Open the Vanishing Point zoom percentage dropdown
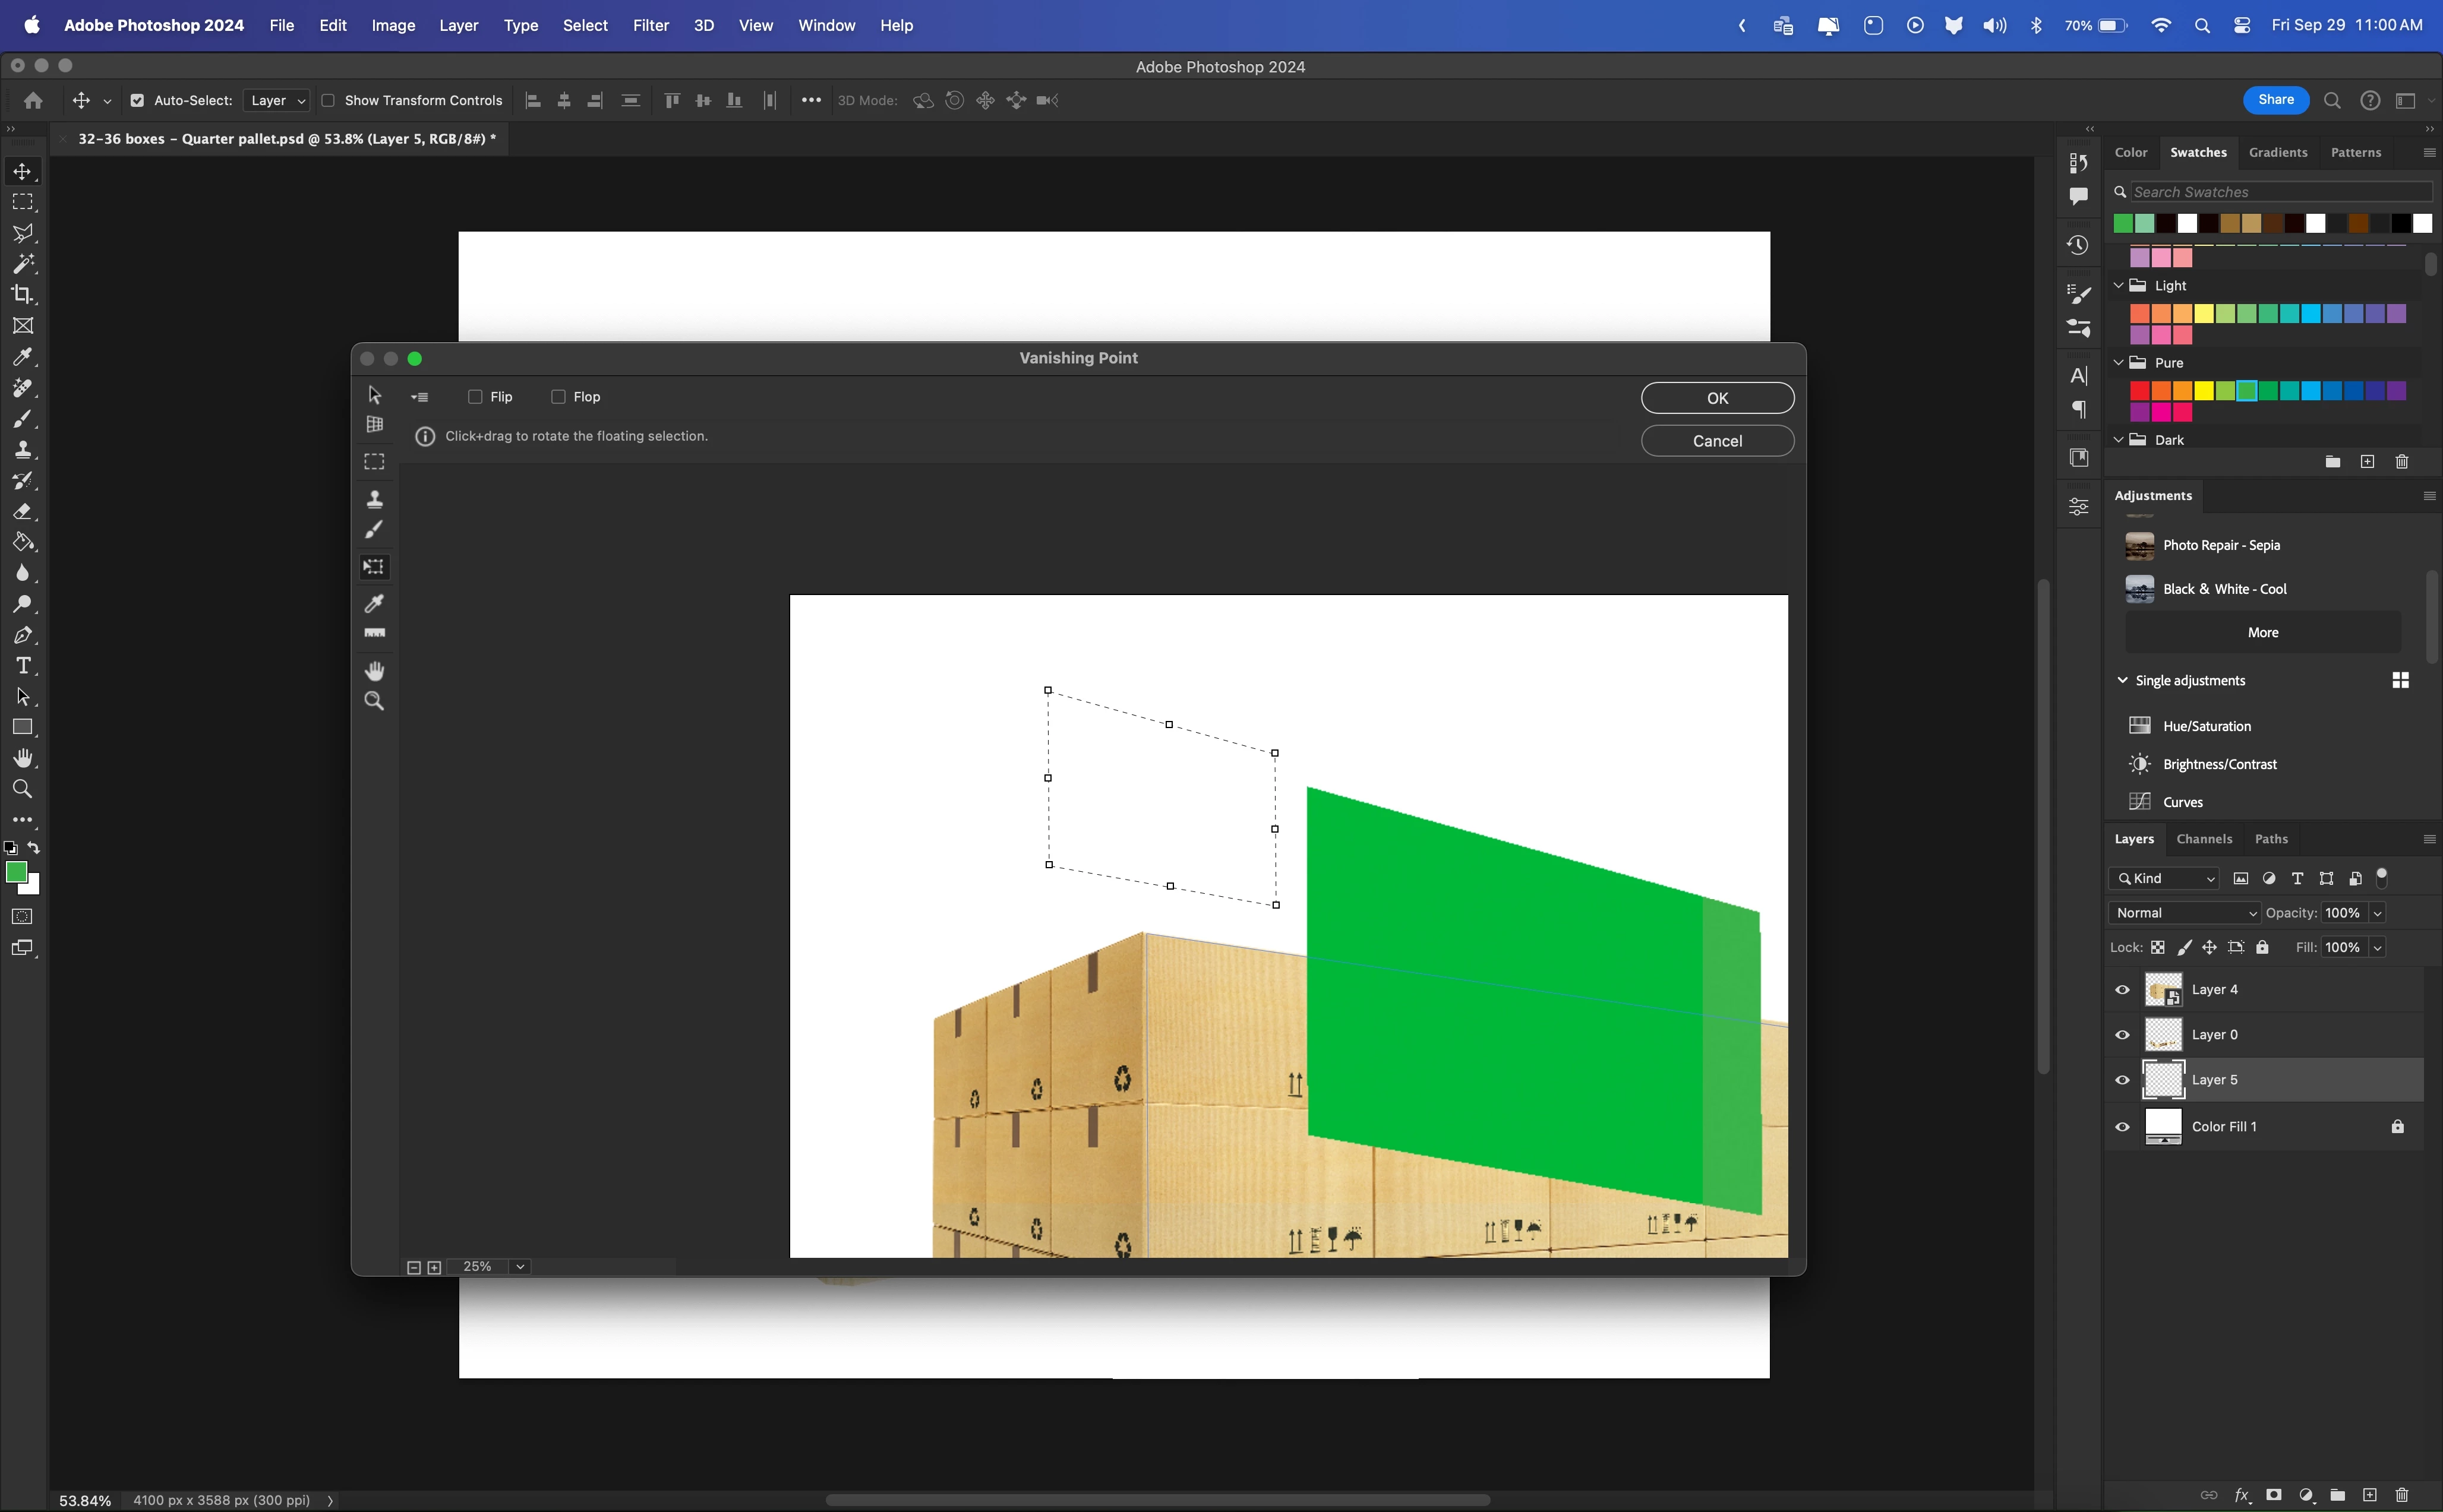The height and width of the screenshot is (1512, 2443). (520, 1267)
